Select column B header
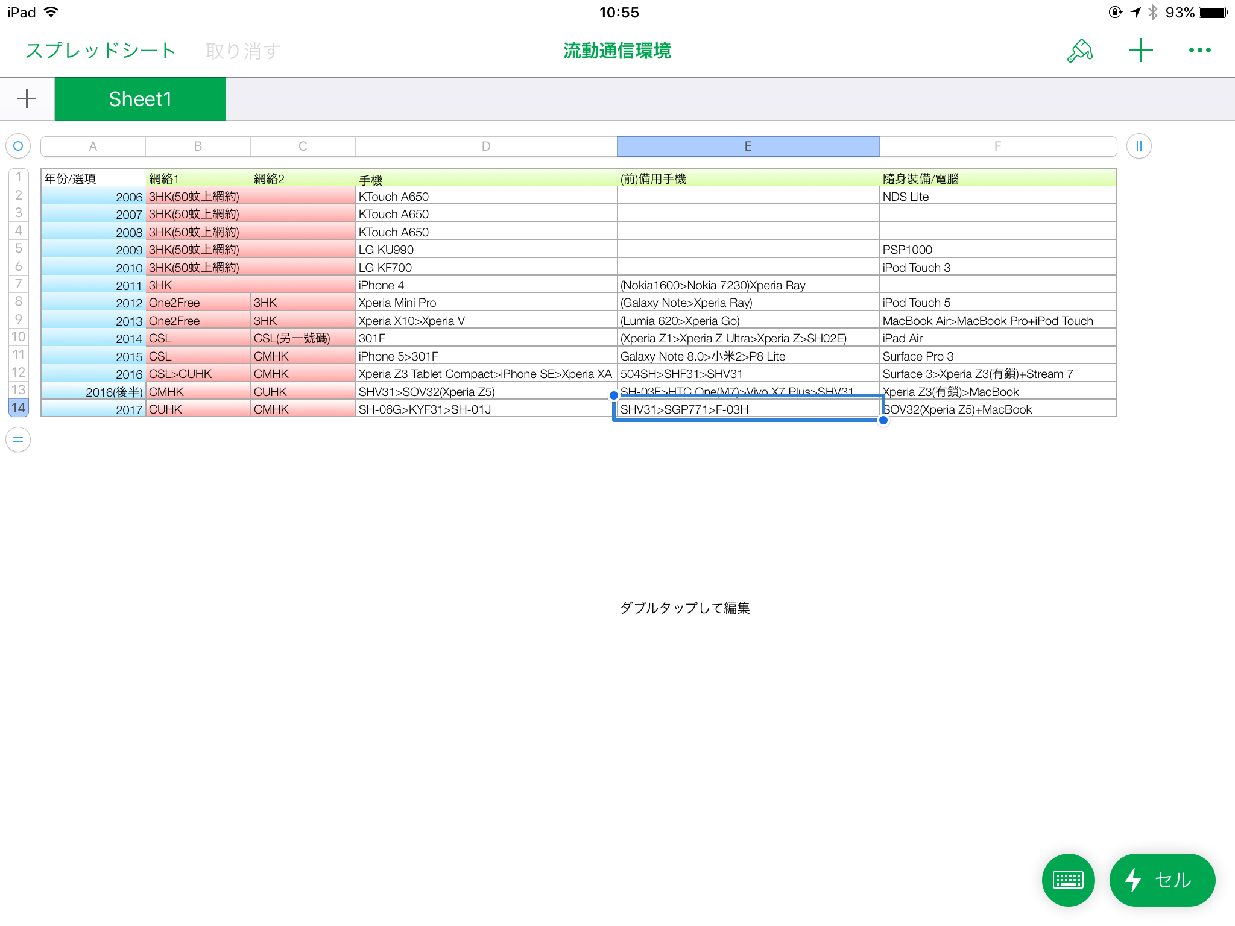Viewport: 1235px width, 926px height. tap(198, 146)
